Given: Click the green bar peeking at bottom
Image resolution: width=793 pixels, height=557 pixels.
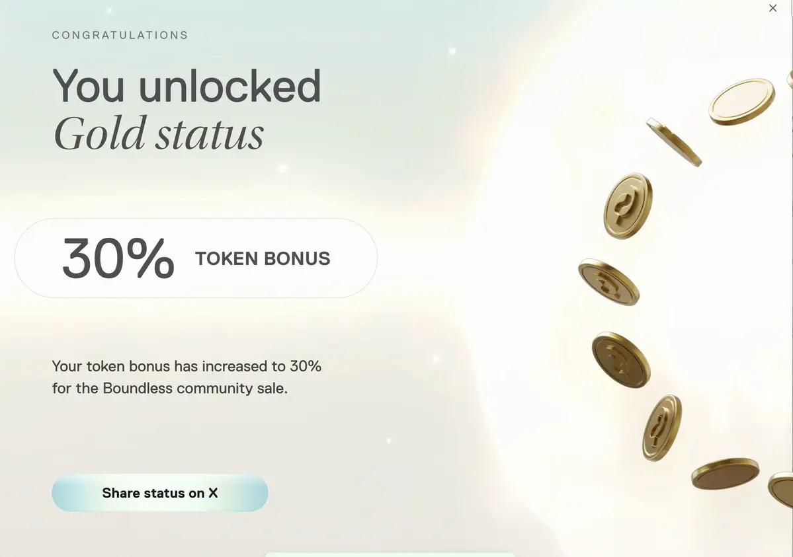Looking at the screenshot, I should click(x=390, y=554).
